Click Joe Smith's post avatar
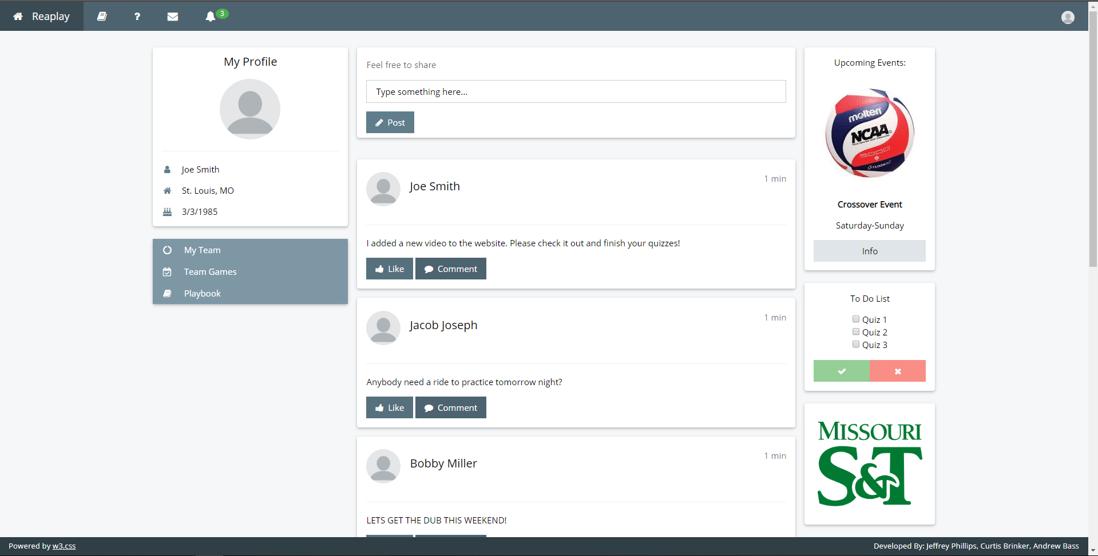This screenshot has height=556, width=1098. (383, 189)
